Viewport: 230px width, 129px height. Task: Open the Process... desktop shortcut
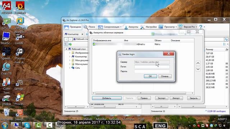[x=20, y=100]
